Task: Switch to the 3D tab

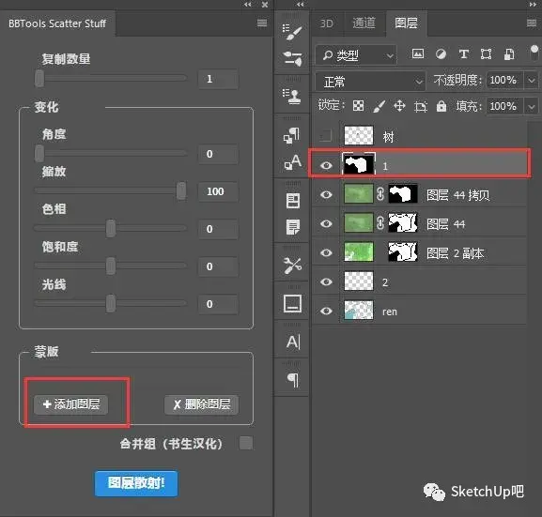Action: pos(327,23)
